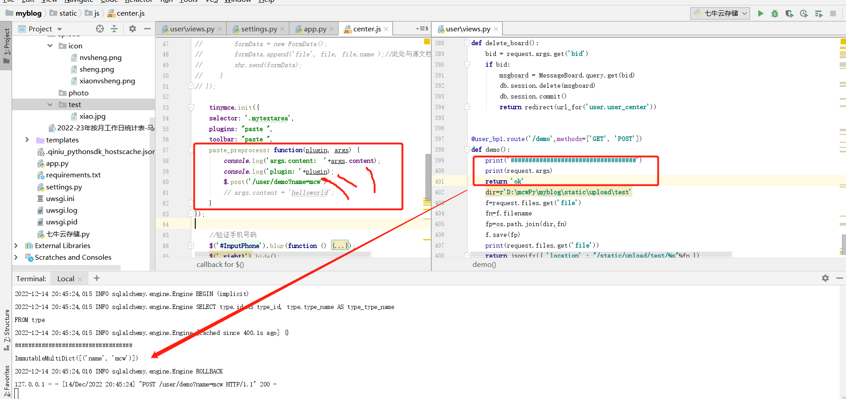Open uwsgi.log file

[61, 210]
